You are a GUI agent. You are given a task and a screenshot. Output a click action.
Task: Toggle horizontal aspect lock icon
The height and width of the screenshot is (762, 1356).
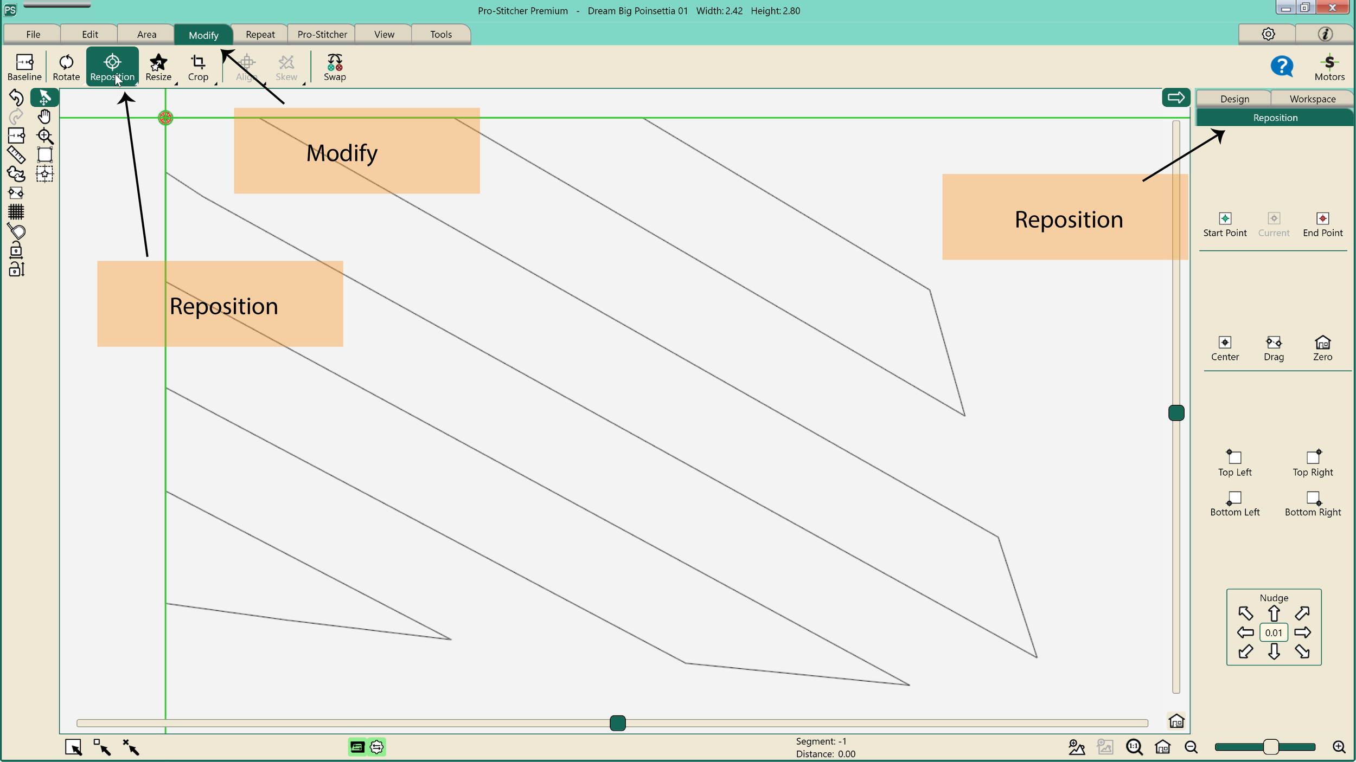pos(16,250)
